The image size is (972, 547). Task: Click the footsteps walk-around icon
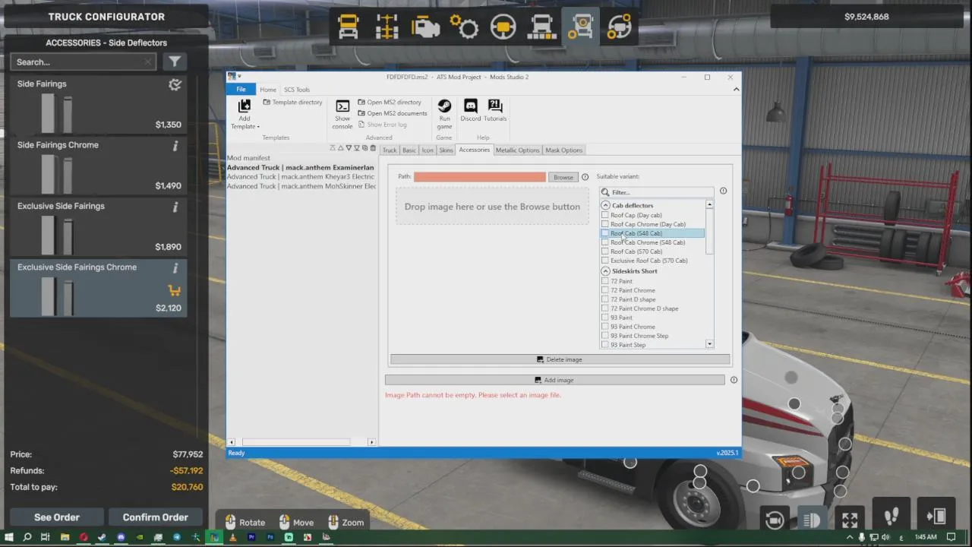click(x=892, y=517)
